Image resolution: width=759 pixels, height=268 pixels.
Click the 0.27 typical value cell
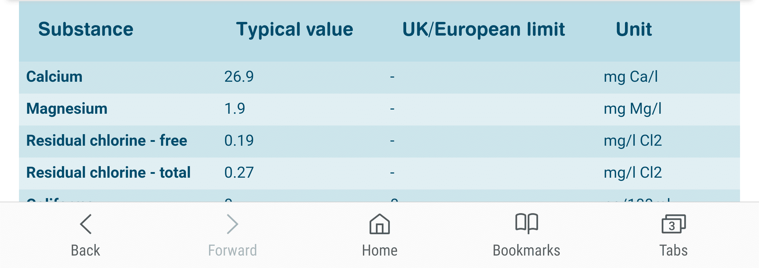(x=239, y=173)
